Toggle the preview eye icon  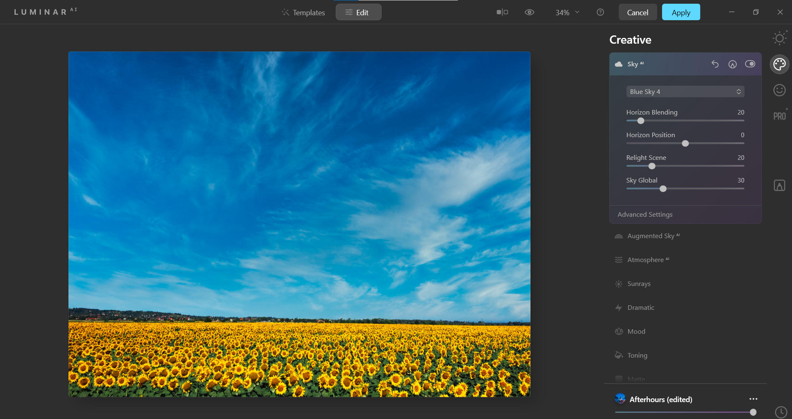coord(529,12)
